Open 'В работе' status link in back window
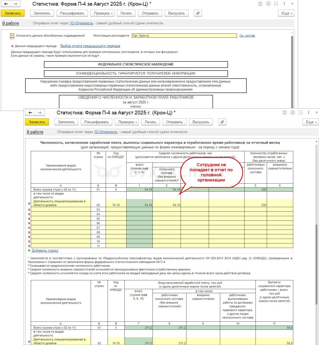 (x=11, y=23)
